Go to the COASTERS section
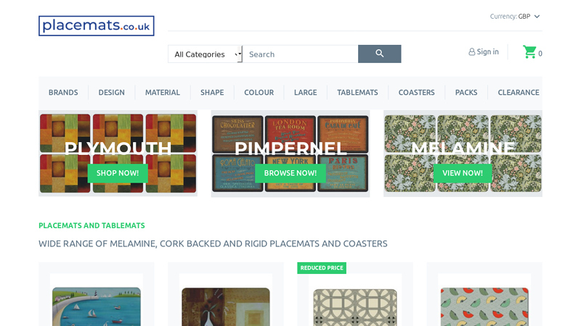This screenshot has height=326, width=581. (416, 93)
